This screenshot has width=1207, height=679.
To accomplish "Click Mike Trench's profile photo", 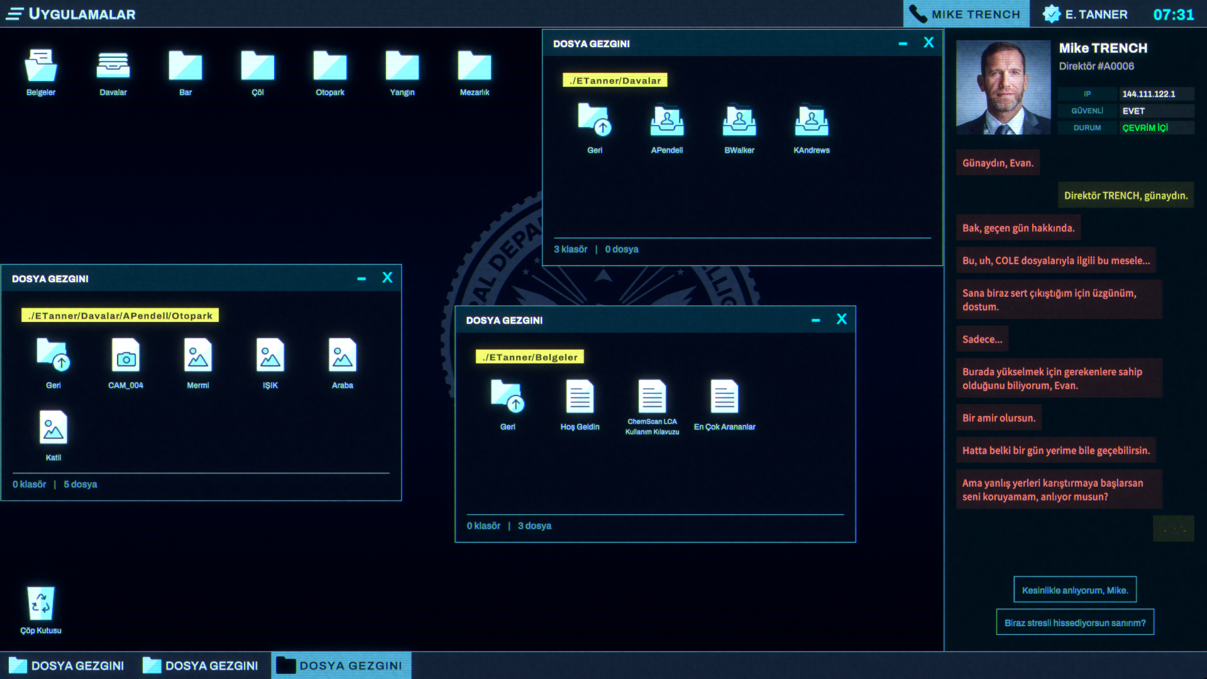I will [1003, 87].
